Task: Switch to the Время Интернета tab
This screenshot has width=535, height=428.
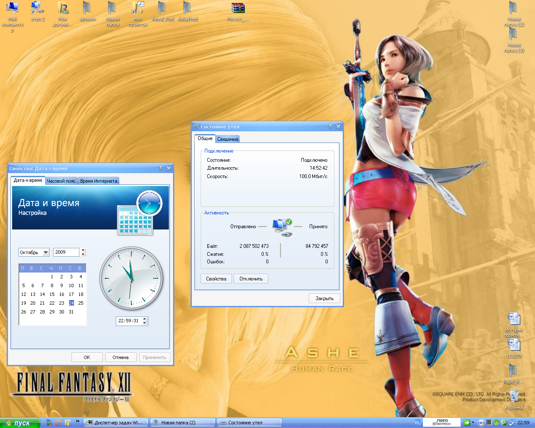Action: coord(99,181)
